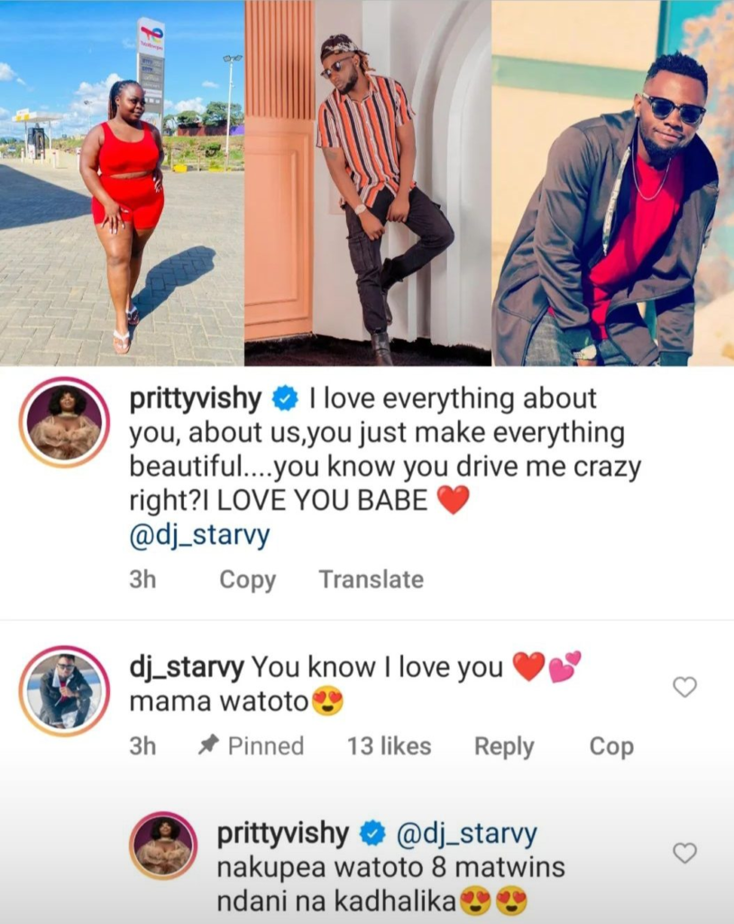View the 13 likes on the comment
734x924 pixels.
[389, 746]
